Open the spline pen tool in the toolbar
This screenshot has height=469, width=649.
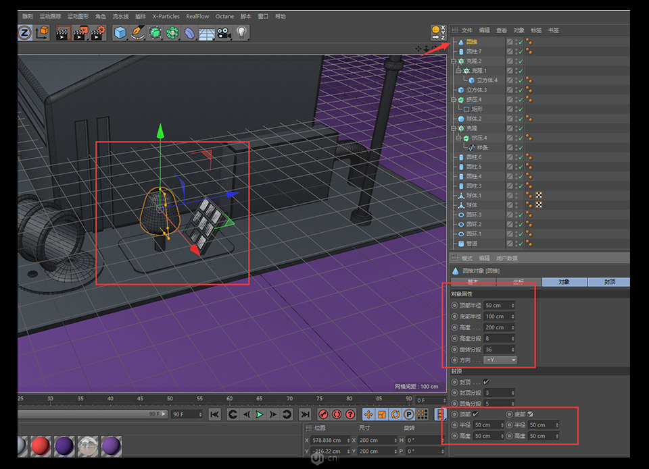[x=137, y=32]
